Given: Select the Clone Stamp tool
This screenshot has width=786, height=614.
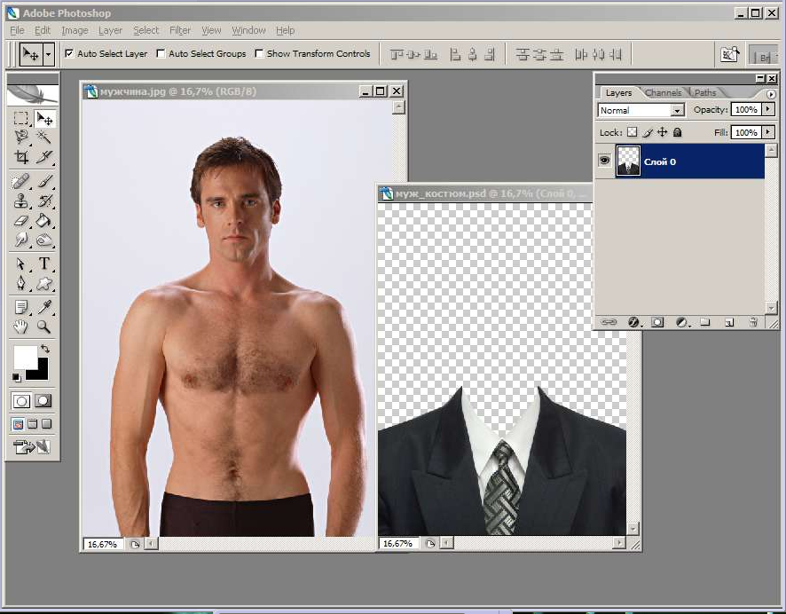Looking at the screenshot, I should 21,201.
